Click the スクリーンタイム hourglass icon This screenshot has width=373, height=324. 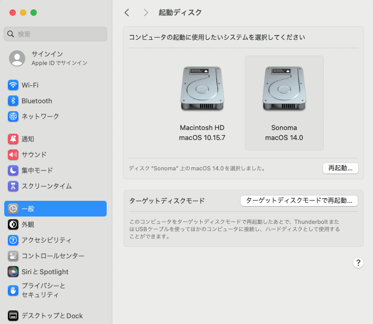coord(13,186)
